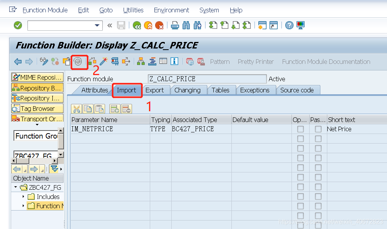Expand the Function Modules folder node
The image size is (387, 229).
[x=23, y=206]
